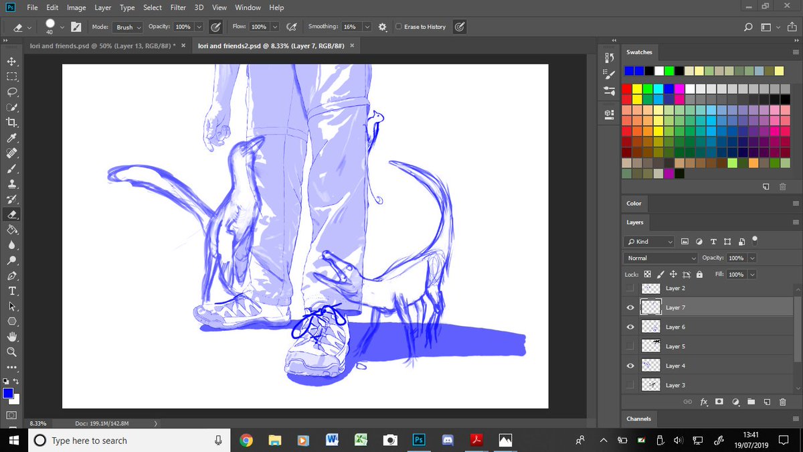Select the Paint Bucket tool
The height and width of the screenshot is (452, 803).
coord(12,230)
